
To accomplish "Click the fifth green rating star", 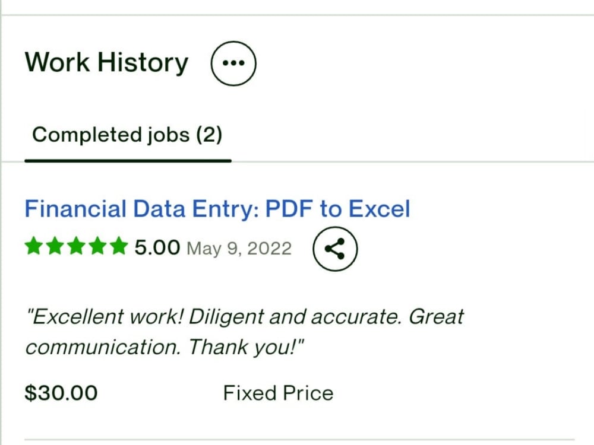I will click(119, 246).
